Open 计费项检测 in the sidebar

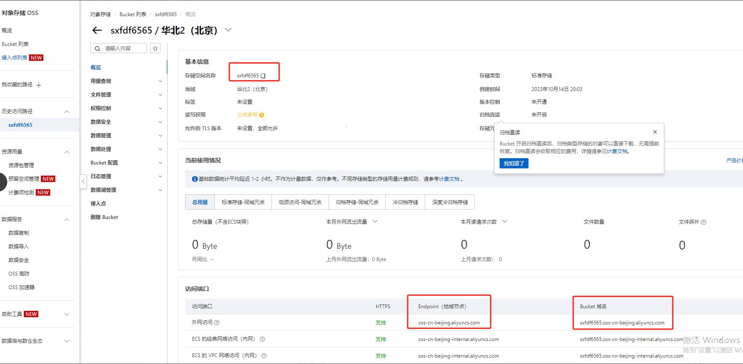pyautogui.click(x=21, y=193)
